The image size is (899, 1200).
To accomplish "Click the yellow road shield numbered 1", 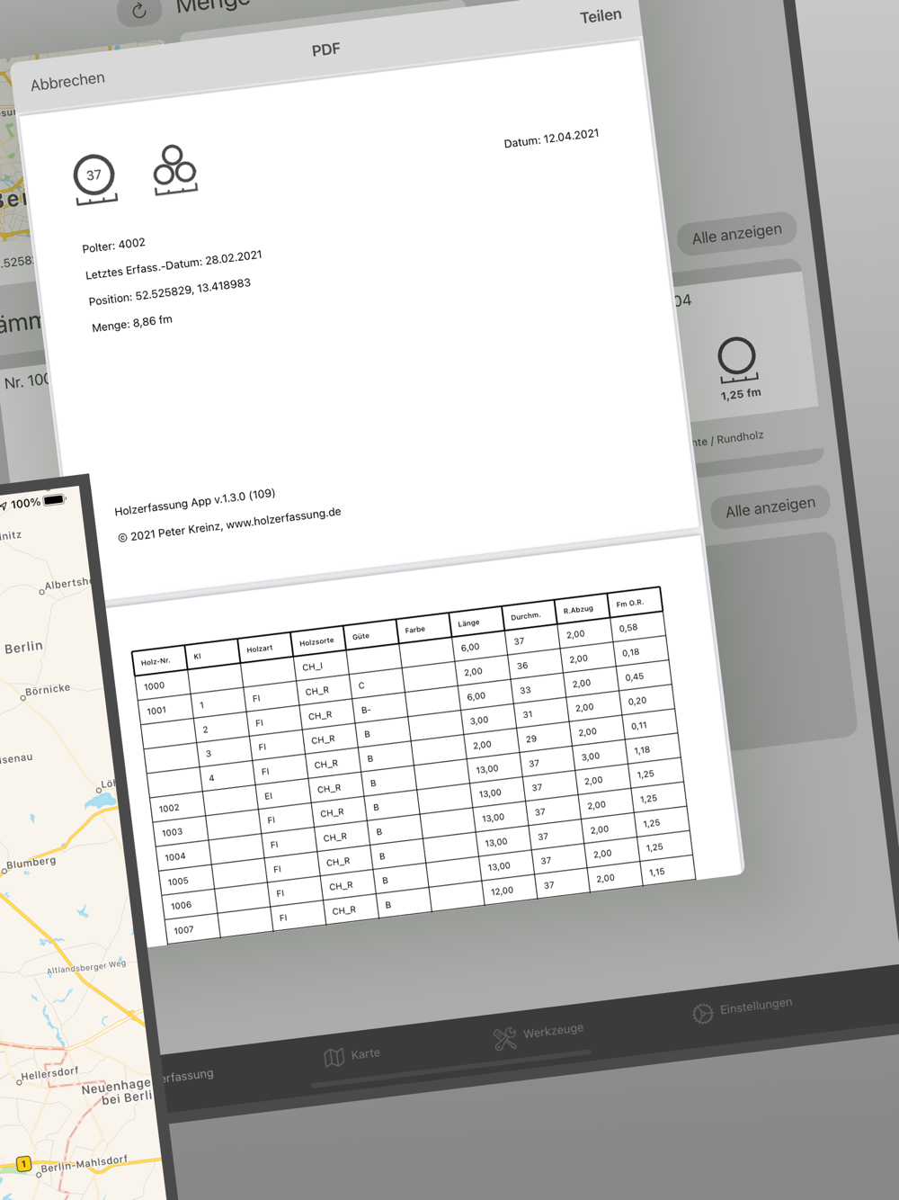I will point(24,1164).
